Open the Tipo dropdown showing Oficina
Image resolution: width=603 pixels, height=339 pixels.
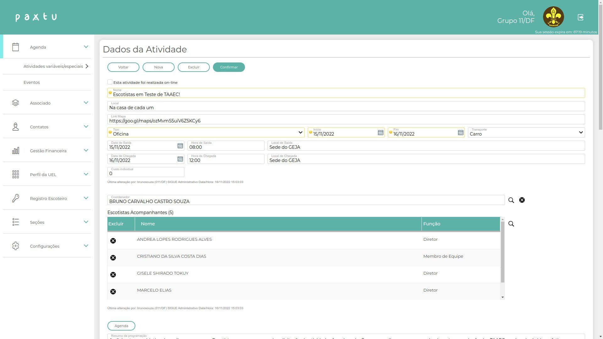[206, 132]
